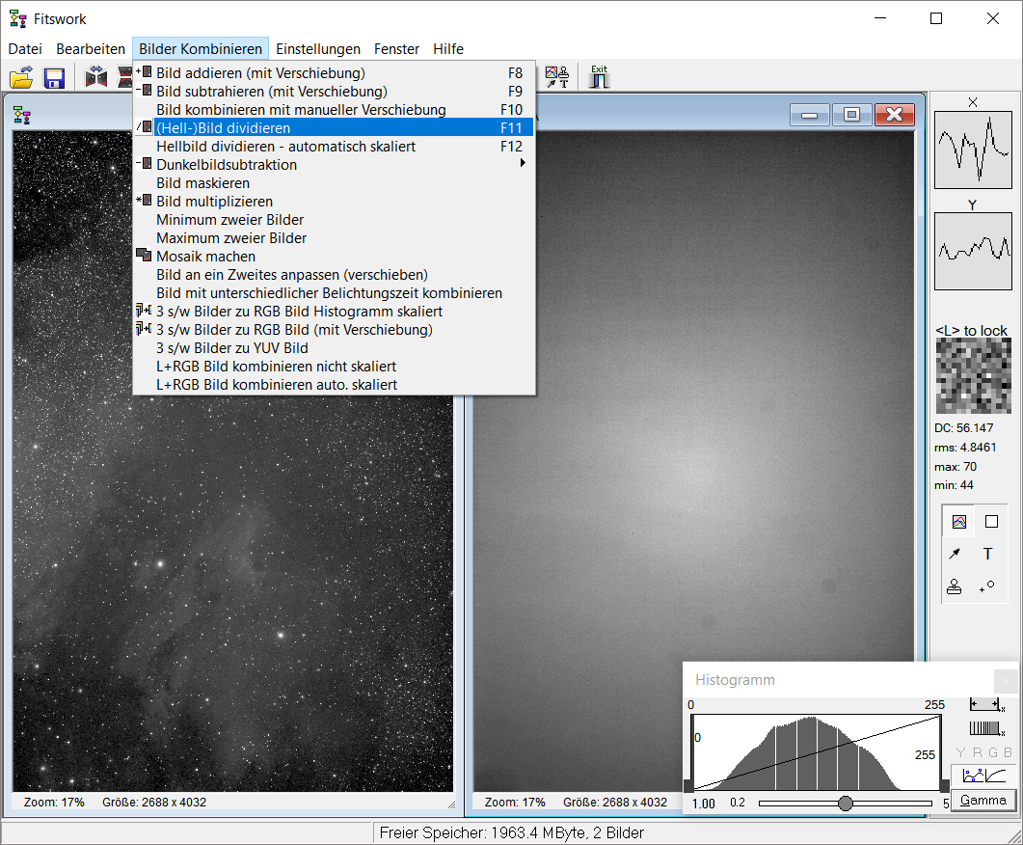Click the horizontal mirror image toolbar icon

(96, 78)
